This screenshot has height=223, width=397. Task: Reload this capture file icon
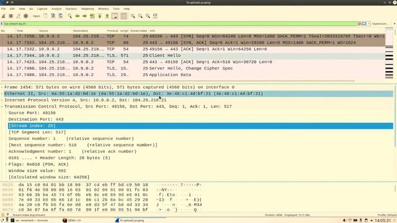pyautogui.click(x=61, y=16)
